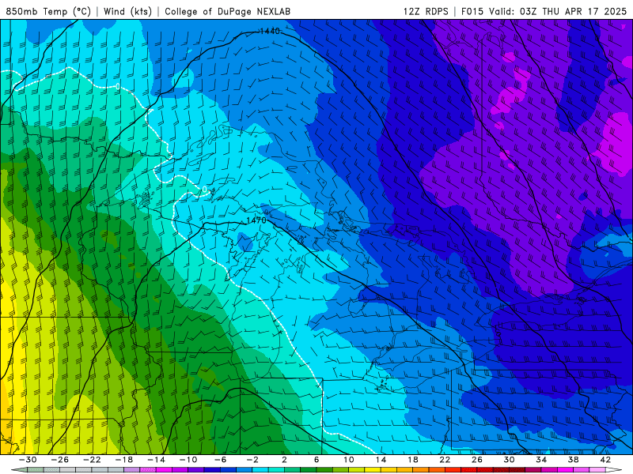This screenshot has height=474, width=633.
Task: Click the positive 18 color scale label
Action: 412,460
